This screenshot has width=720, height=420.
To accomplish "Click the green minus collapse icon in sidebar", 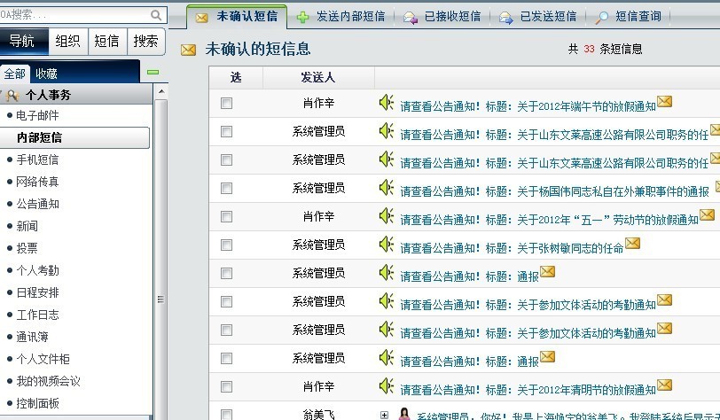I will click(153, 73).
